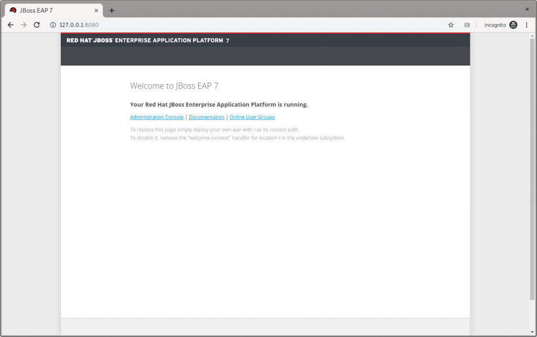The width and height of the screenshot is (537, 337).
Task: Visit the Online User Groups link
Action: (x=252, y=117)
